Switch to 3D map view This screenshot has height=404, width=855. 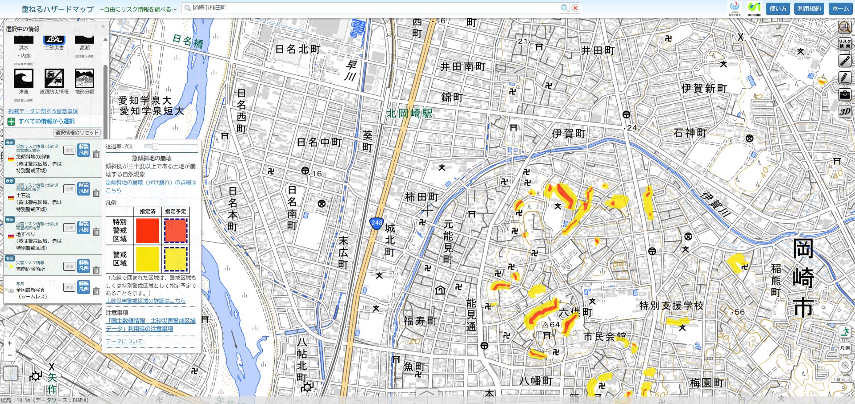tap(844, 112)
